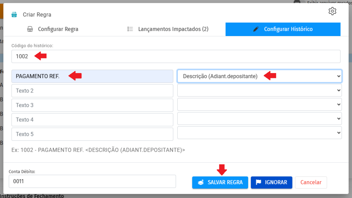The width and height of the screenshot is (352, 198).
Task: Open the Descrição (Adiant.depositante) dropdown
Action: 259,77
